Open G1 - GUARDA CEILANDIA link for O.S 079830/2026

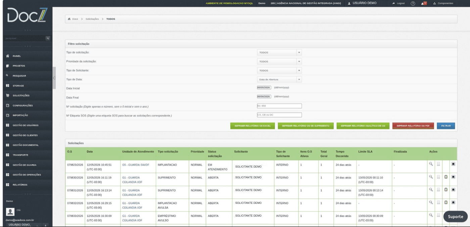coord(132,180)
